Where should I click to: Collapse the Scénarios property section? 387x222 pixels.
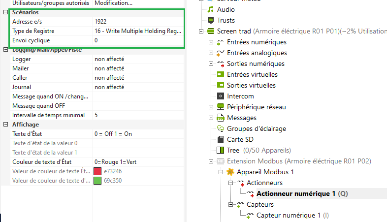[5, 12]
